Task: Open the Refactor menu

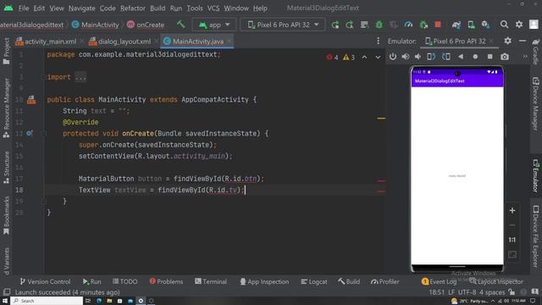Action: (x=133, y=8)
